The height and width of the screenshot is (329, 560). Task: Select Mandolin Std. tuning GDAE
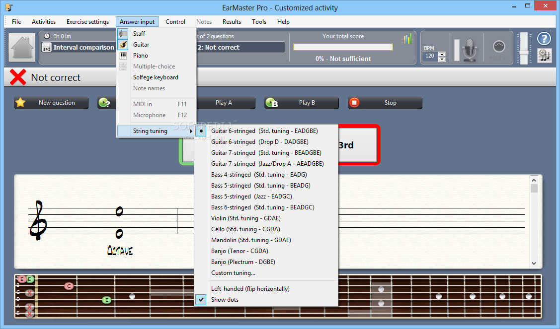[266, 240]
